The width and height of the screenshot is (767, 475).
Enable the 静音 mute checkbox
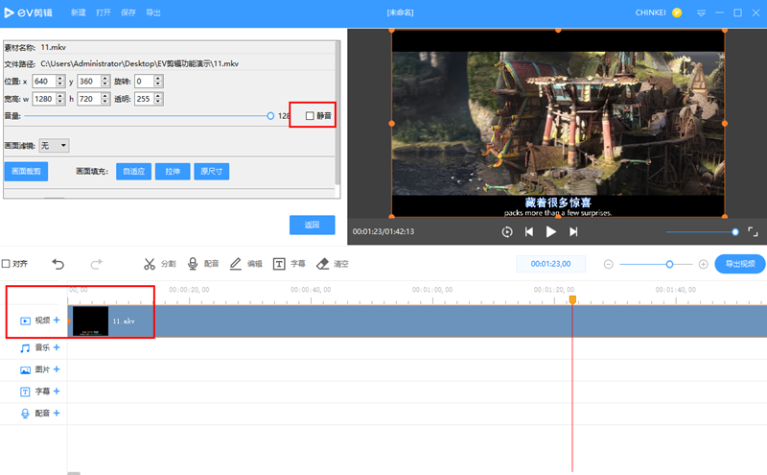tap(310, 116)
